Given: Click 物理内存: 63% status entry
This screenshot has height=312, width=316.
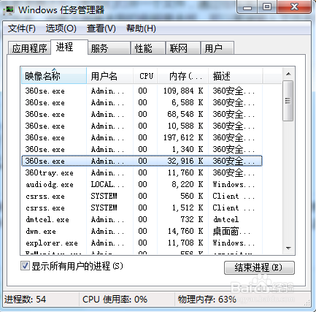Looking at the screenshot, I should 207,299.
